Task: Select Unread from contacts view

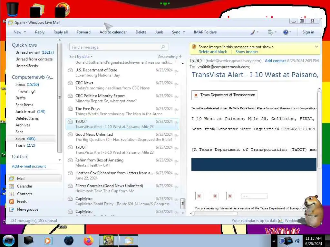Action: (34, 59)
